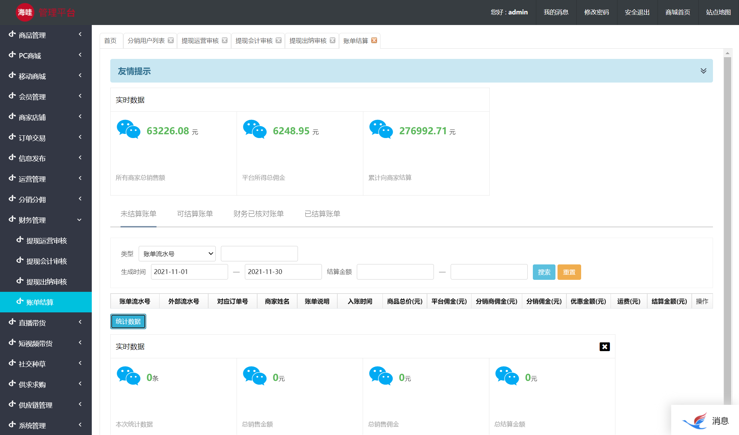Open the 运营管理 sidebar icon
The height and width of the screenshot is (435, 739).
pyautogui.click(x=12, y=178)
